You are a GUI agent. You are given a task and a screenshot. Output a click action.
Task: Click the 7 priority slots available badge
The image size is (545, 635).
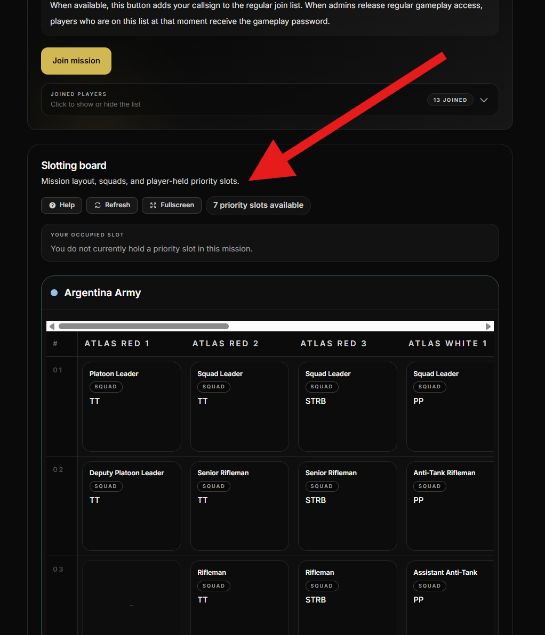click(x=258, y=205)
